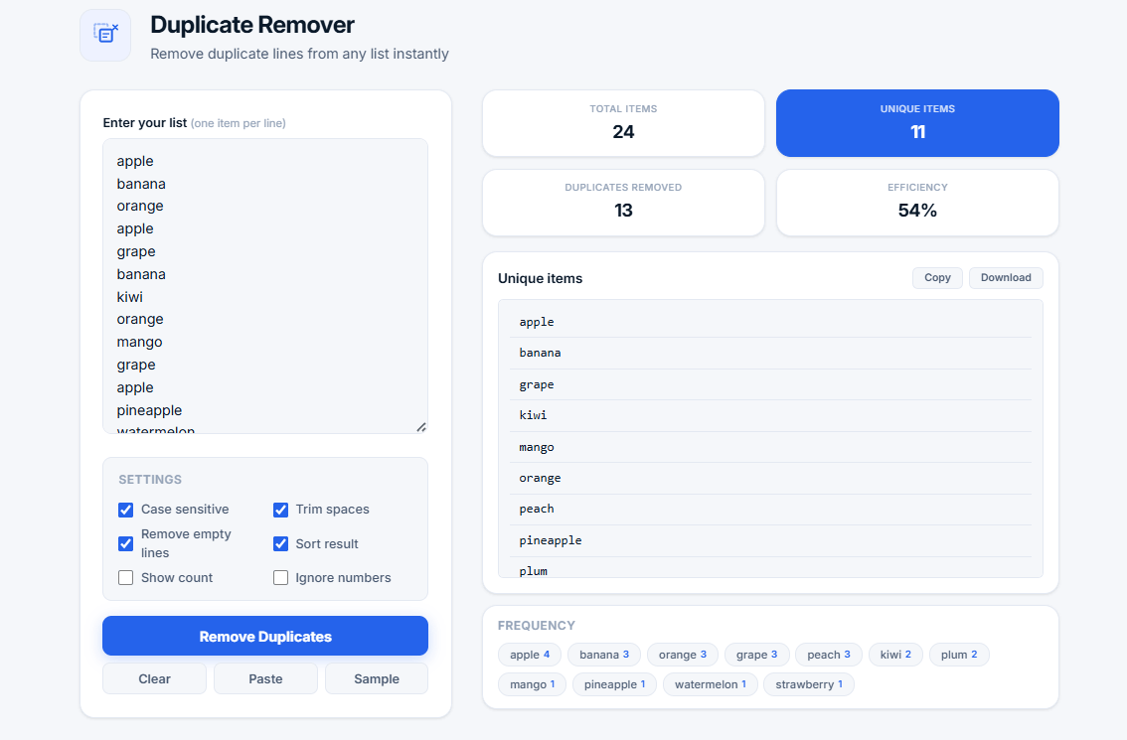The width and height of the screenshot is (1127, 740).
Task: Click the Duplicate Remover app logo icon
Action: point(105,35)
